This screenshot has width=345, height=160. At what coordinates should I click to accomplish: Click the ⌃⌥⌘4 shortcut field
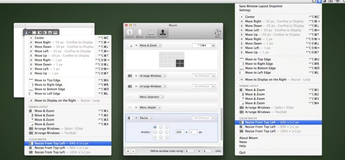(x=201, y=45)
